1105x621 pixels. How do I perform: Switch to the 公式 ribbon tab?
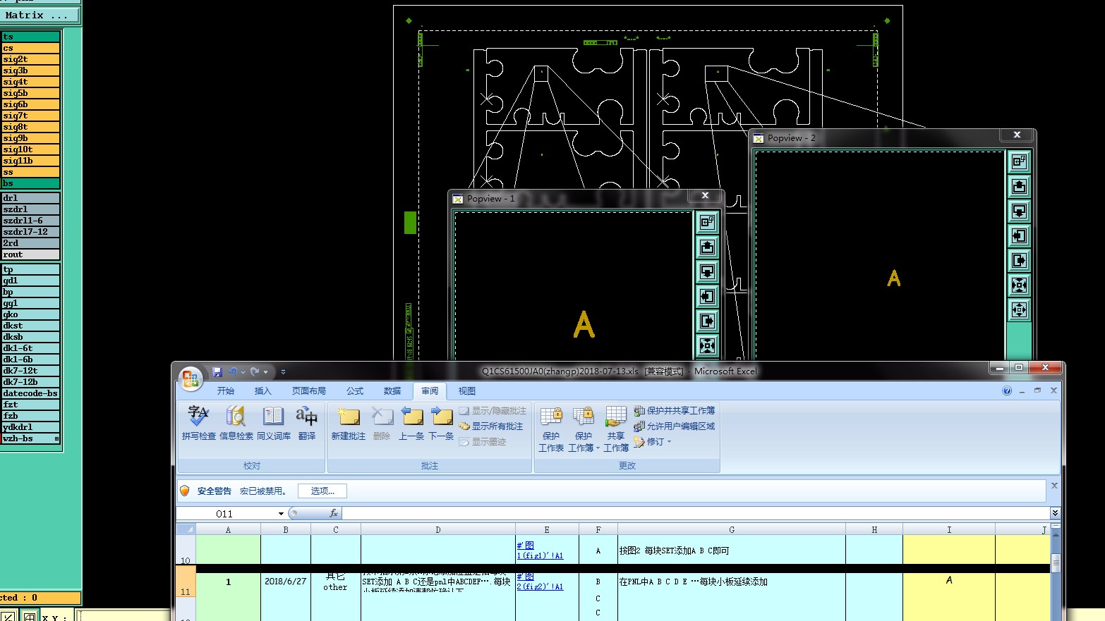[x=355, y=391]
